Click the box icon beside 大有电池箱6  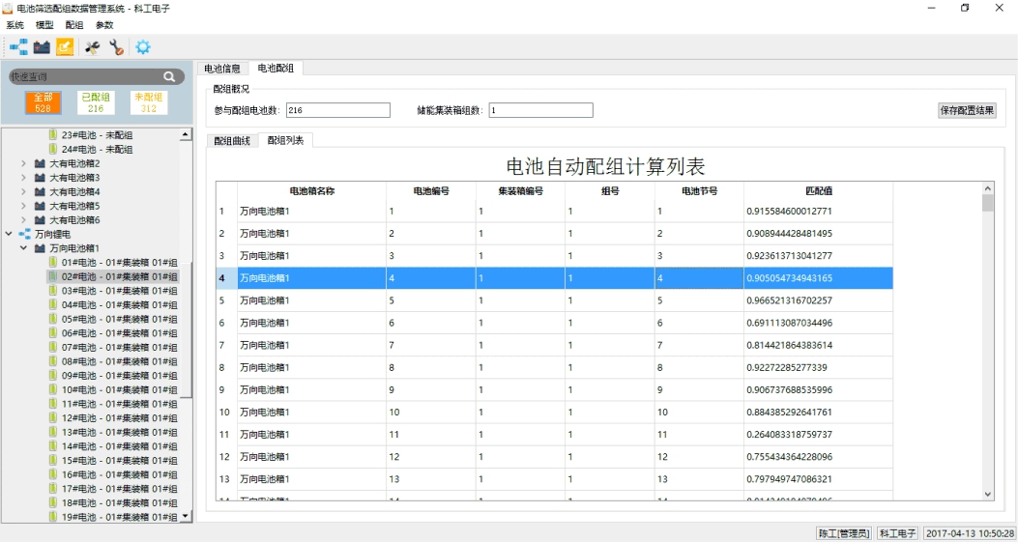40,220
